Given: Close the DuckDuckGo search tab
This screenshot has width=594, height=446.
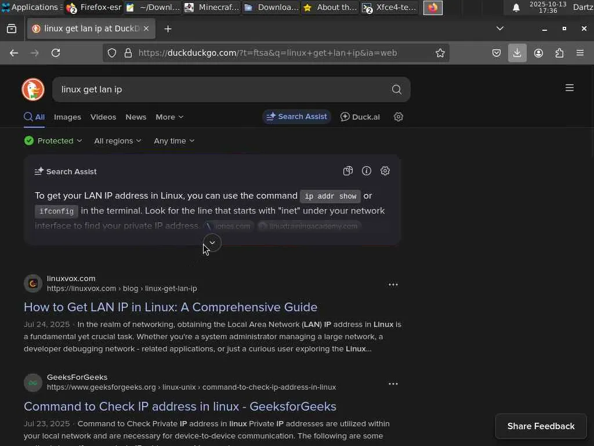Looking at the screenshot, I should tap(146, 29).
